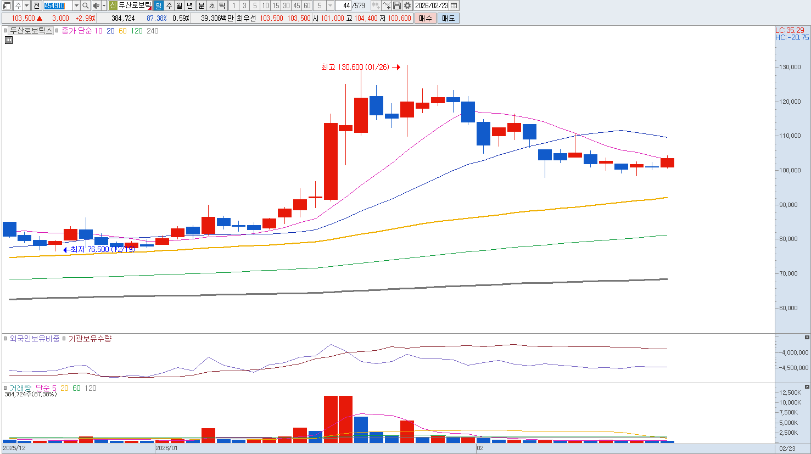Screen dimensions: 811x454
Task: Open the interval number dropdown next to 5
Action: click(330, 5)
